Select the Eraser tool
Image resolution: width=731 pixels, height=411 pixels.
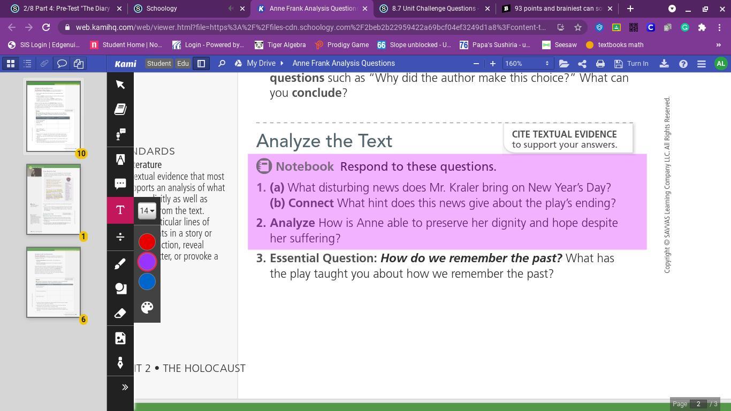120,313
